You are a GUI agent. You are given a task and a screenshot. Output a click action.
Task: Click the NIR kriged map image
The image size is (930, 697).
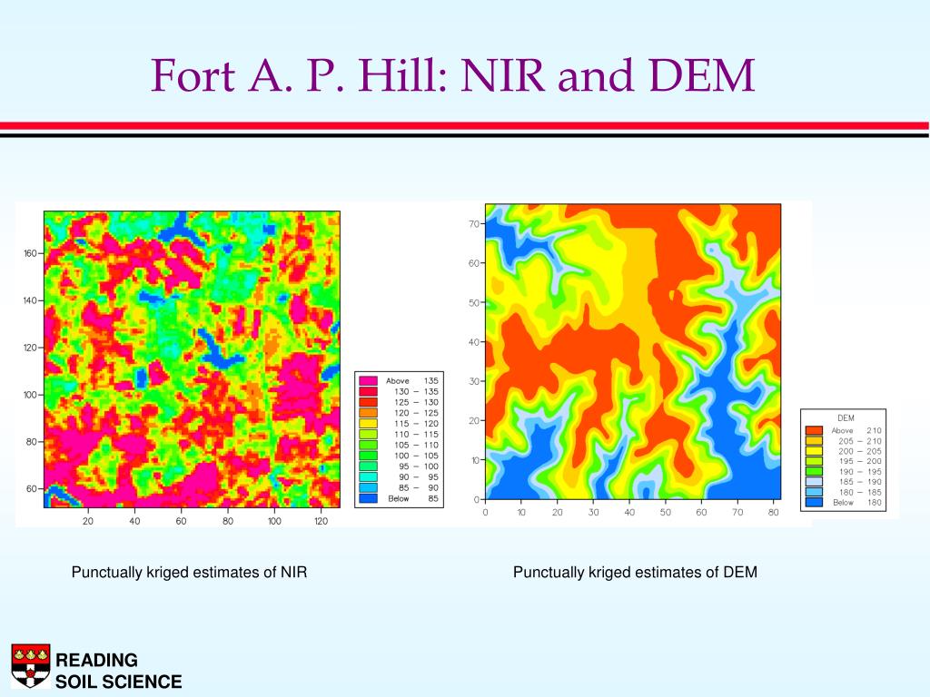(x=193, y=359)
